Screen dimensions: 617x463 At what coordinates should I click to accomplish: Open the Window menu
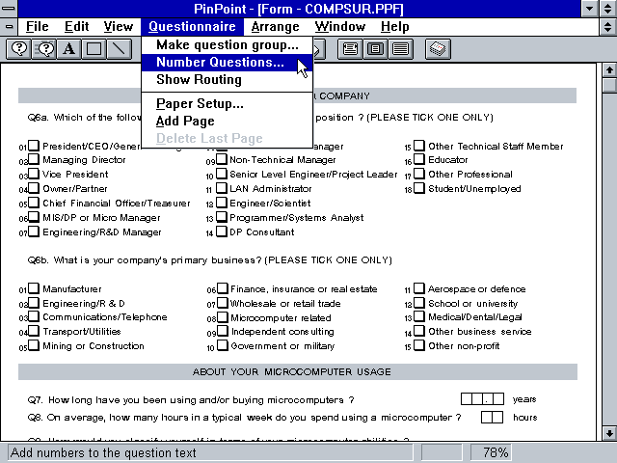340,27
